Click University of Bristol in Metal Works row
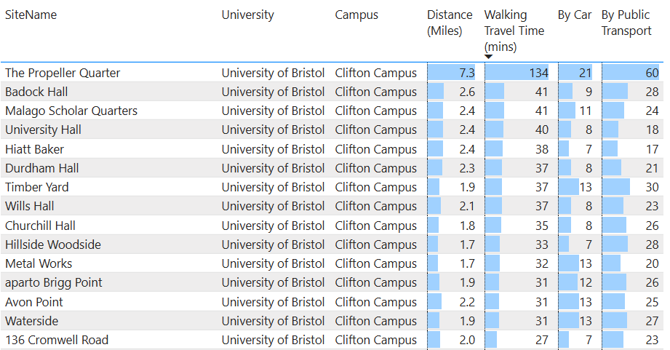Viewport: 670px width, 350px height. tap(273, 263)
